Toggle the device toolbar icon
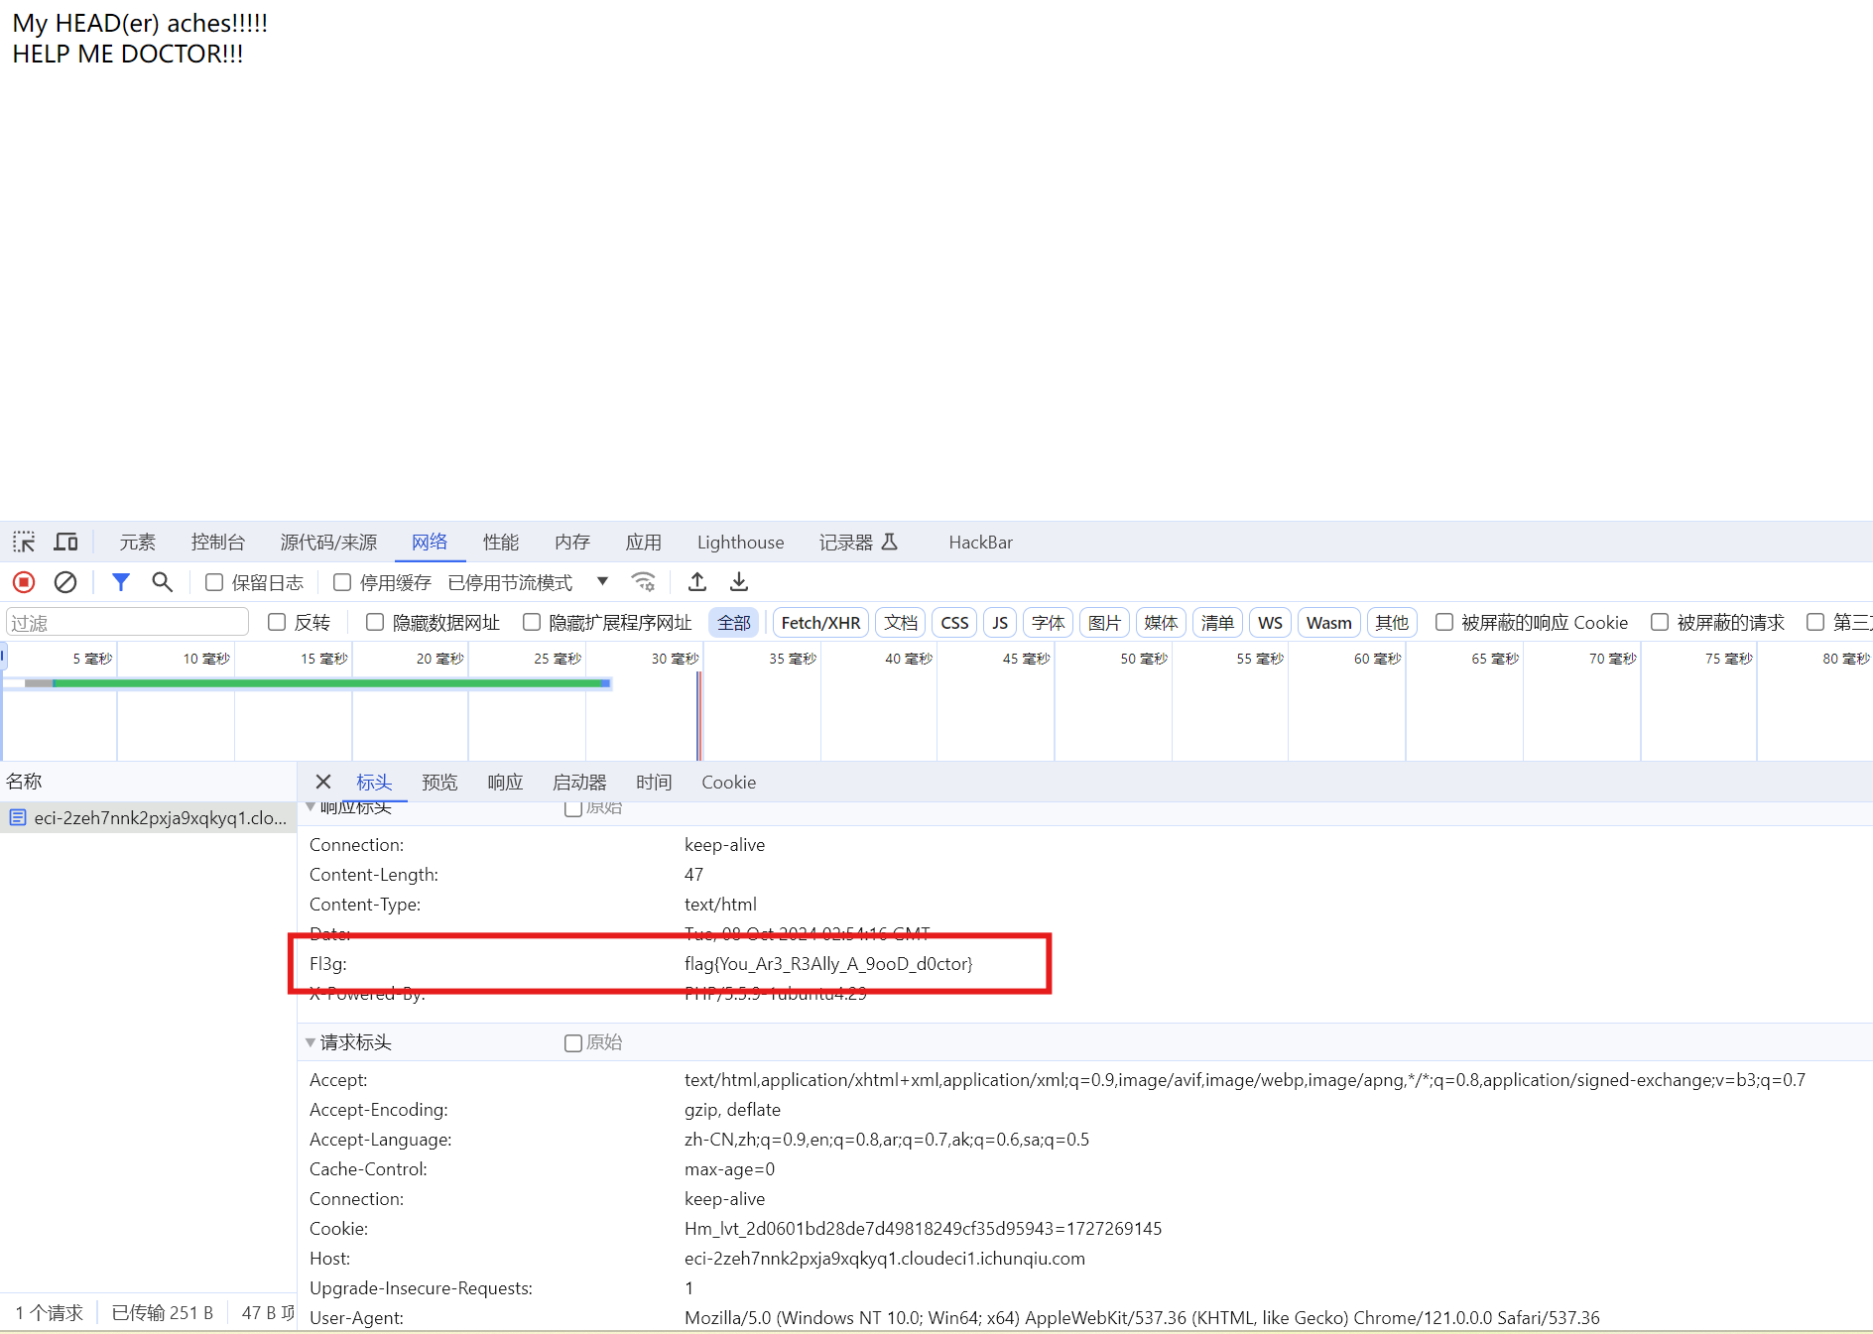Image resolution: width=1873 pixels, height=1334 pixels. point(65,542)
